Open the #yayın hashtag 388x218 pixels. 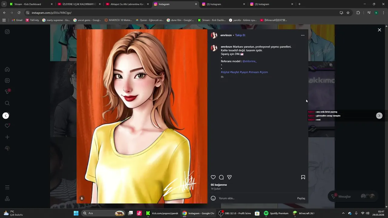(x=244, y=72)
